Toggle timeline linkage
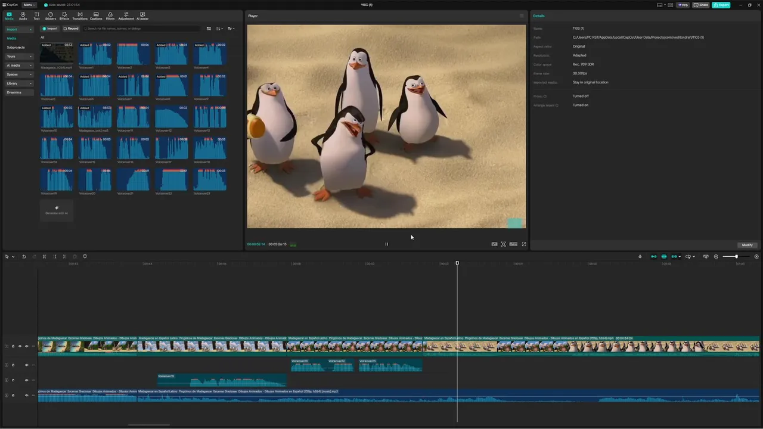 click(x=674, y=257)
